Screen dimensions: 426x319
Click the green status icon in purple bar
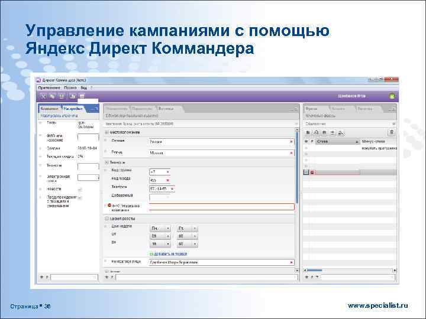click(x=392, y=96)
